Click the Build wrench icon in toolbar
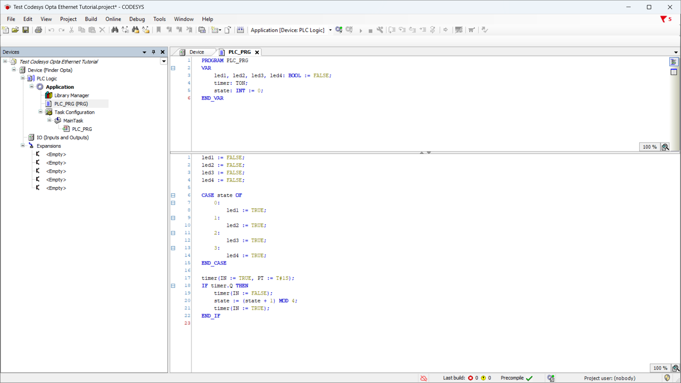 pyautogui.click(x=380, y=30)
